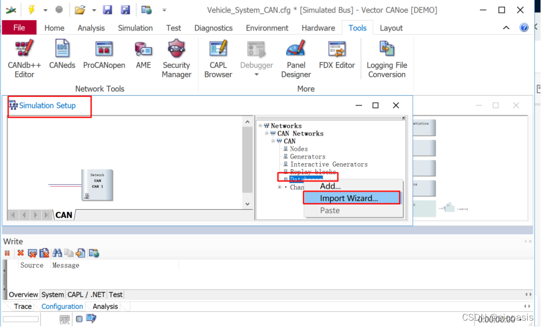Open the AME tool
Screen dimensions: 541x327
pos(143,54)
